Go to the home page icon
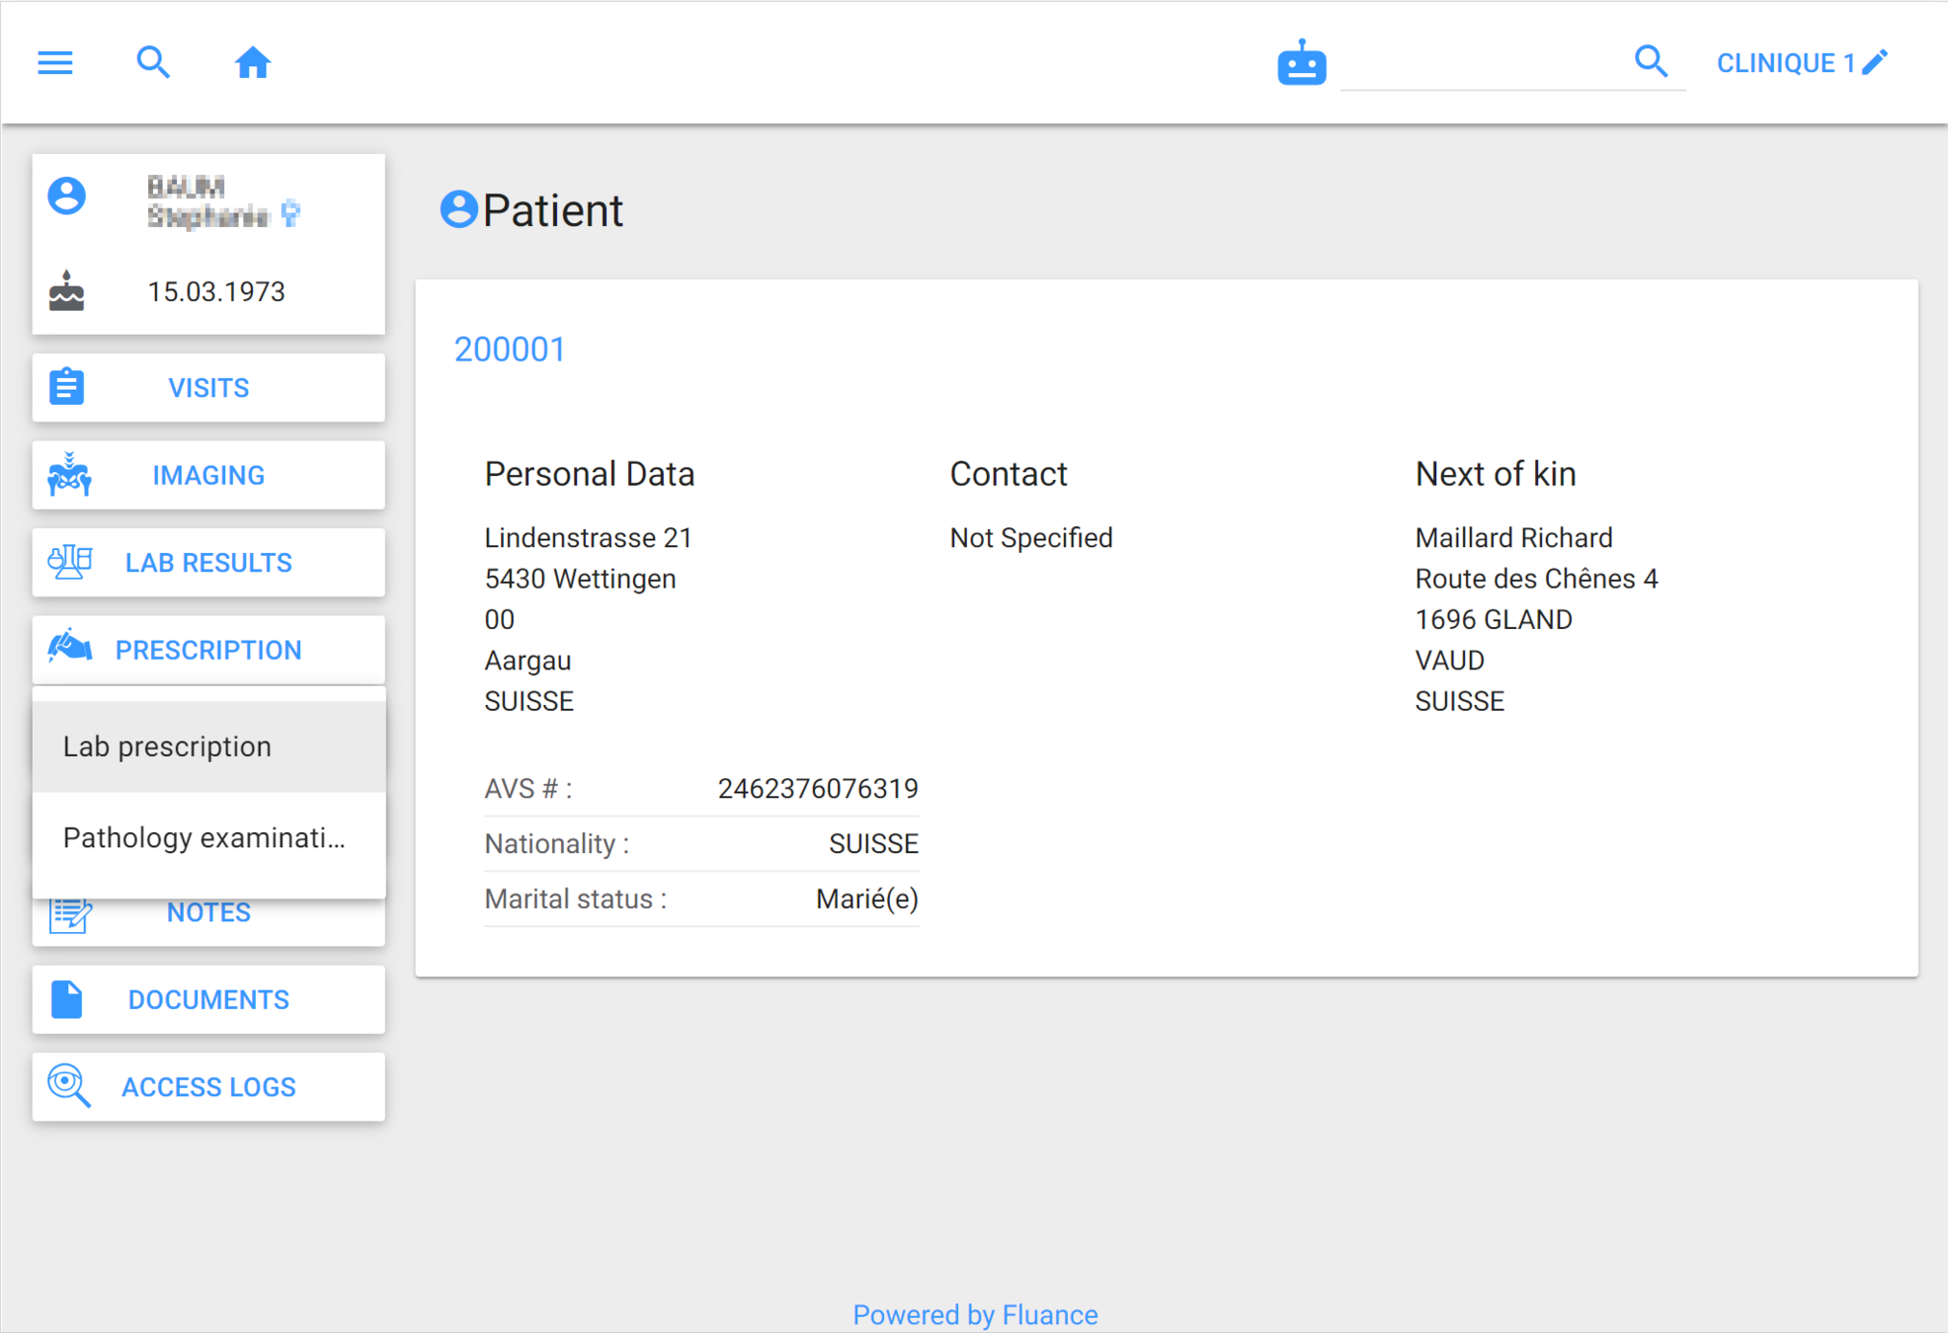Viewport: 1948px width, 1333px height. point(252,63)
